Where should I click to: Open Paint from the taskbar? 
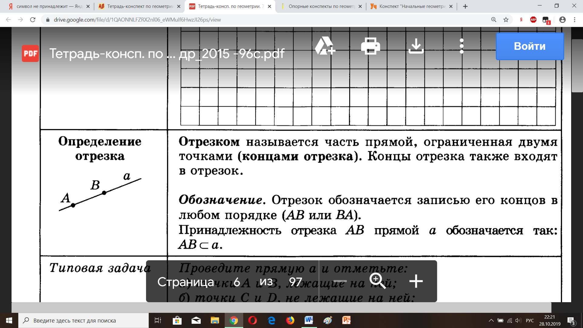[328, 320]
